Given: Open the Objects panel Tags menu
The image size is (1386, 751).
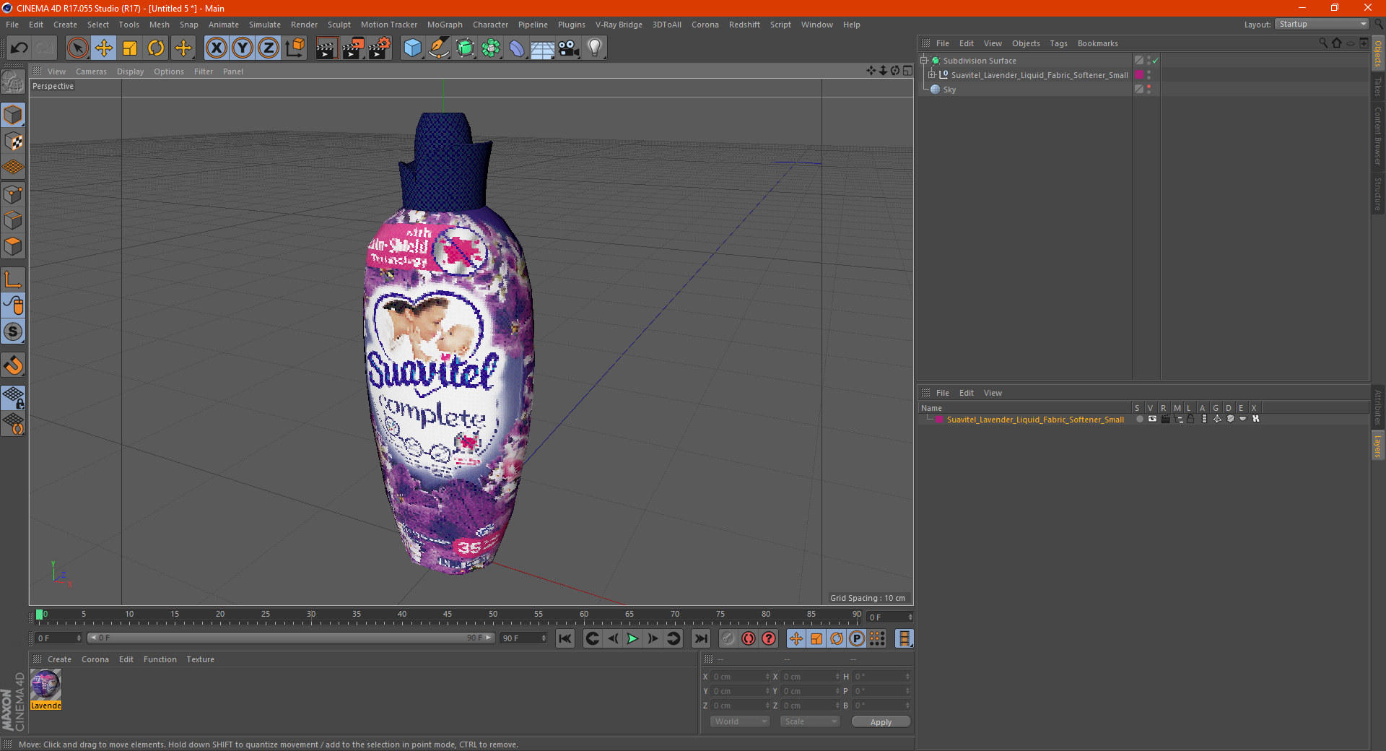Looking at the screenshot, I should coord(1058,43).
